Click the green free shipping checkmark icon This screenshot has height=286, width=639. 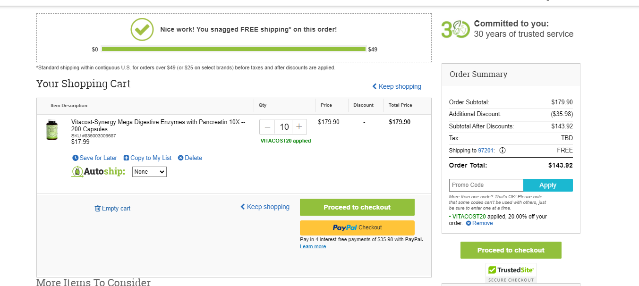click(142, 29)
